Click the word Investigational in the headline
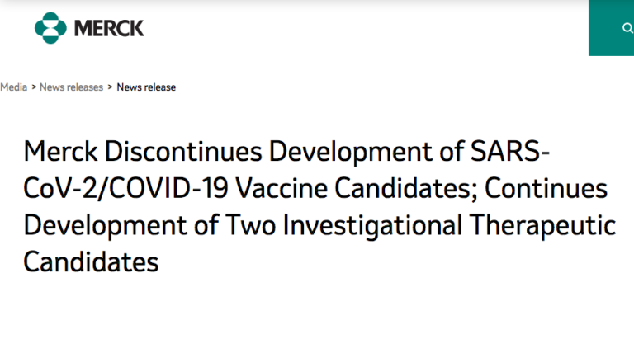Image resolution: width=634 pixels, height=353 pixels. 372,225
